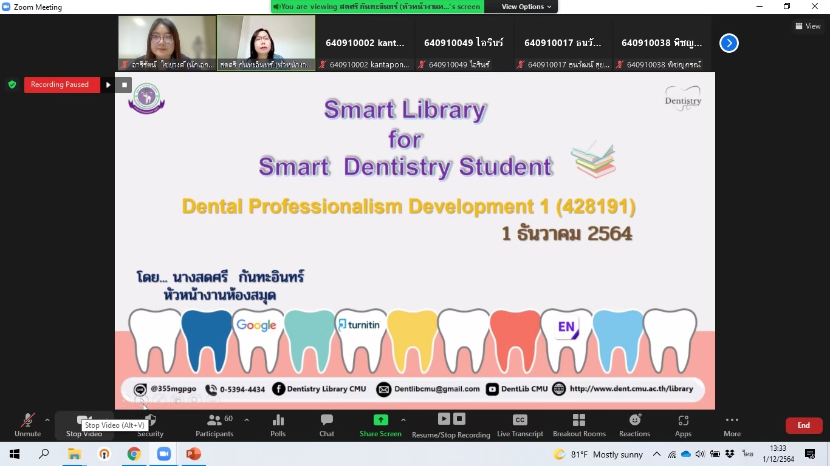Unmute the microphone
830x466 pixels.
[27, 425]
